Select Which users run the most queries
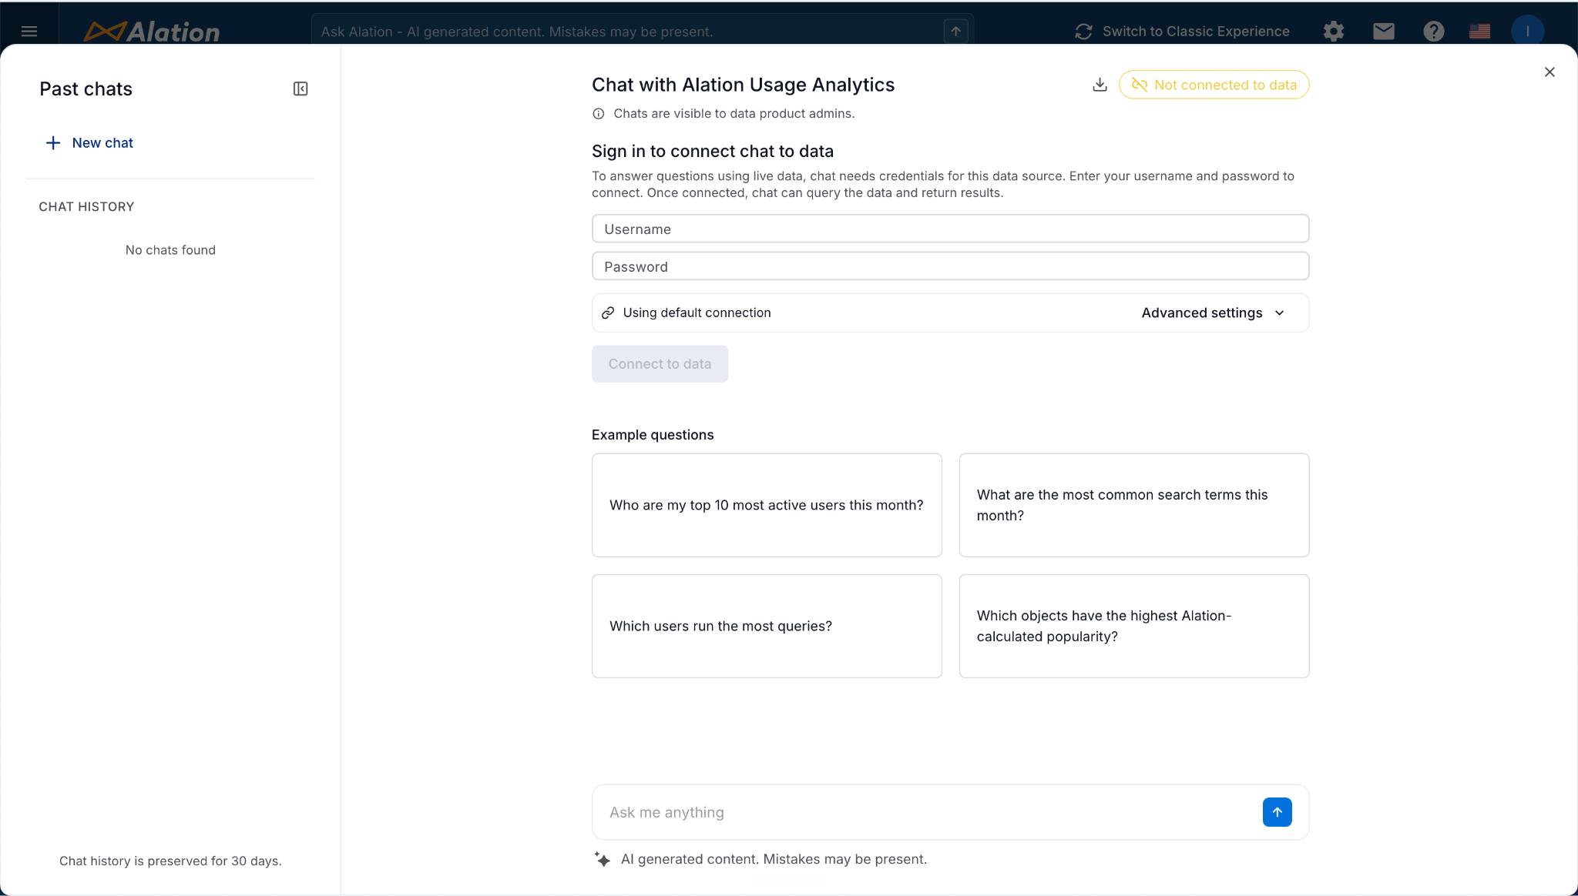 point(767,626)
